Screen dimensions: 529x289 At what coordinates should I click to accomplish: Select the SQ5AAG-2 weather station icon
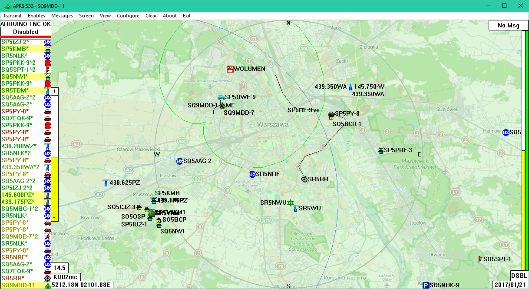pyautogui.click(x=179, y=161)
